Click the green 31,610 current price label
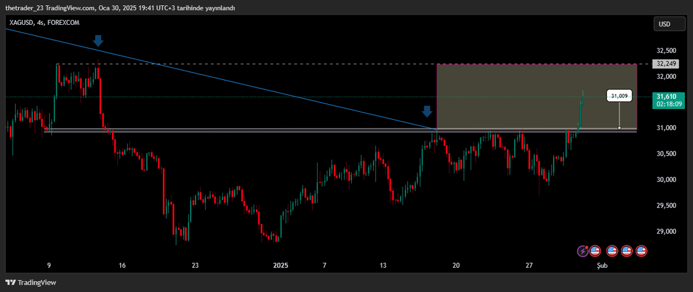The width and height of the screenshot is (693, 292). click(668, 97)
